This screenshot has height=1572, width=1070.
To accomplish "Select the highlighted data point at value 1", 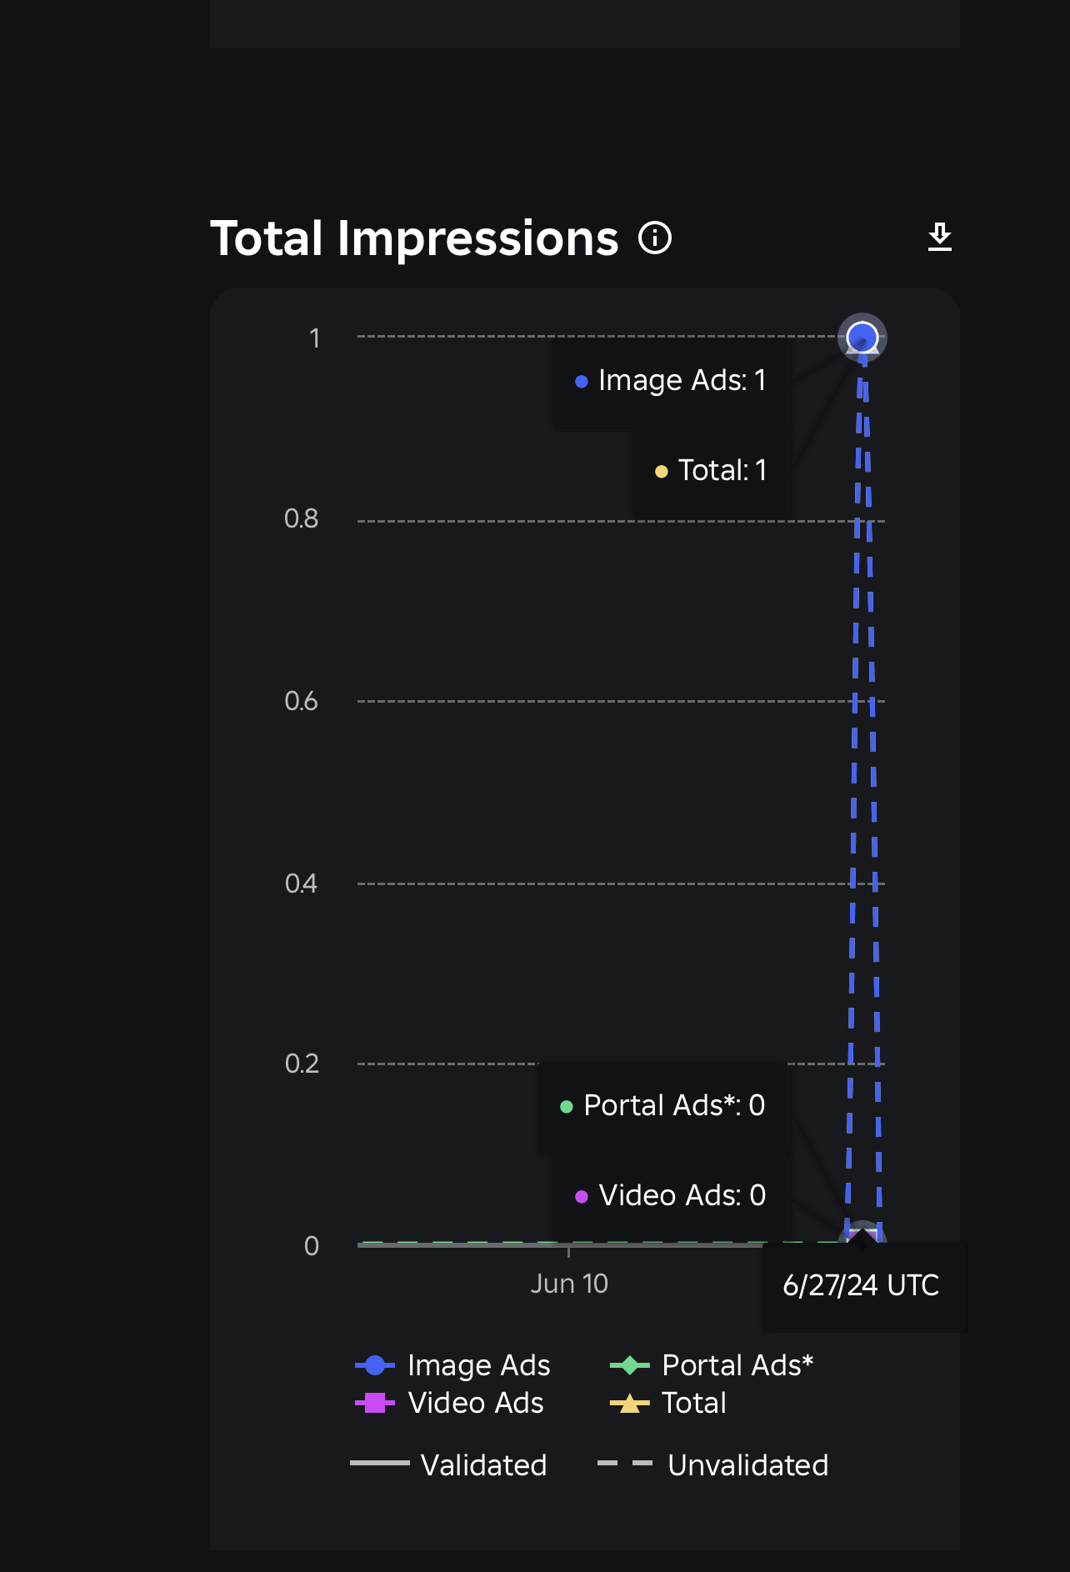I will (862, 337).
